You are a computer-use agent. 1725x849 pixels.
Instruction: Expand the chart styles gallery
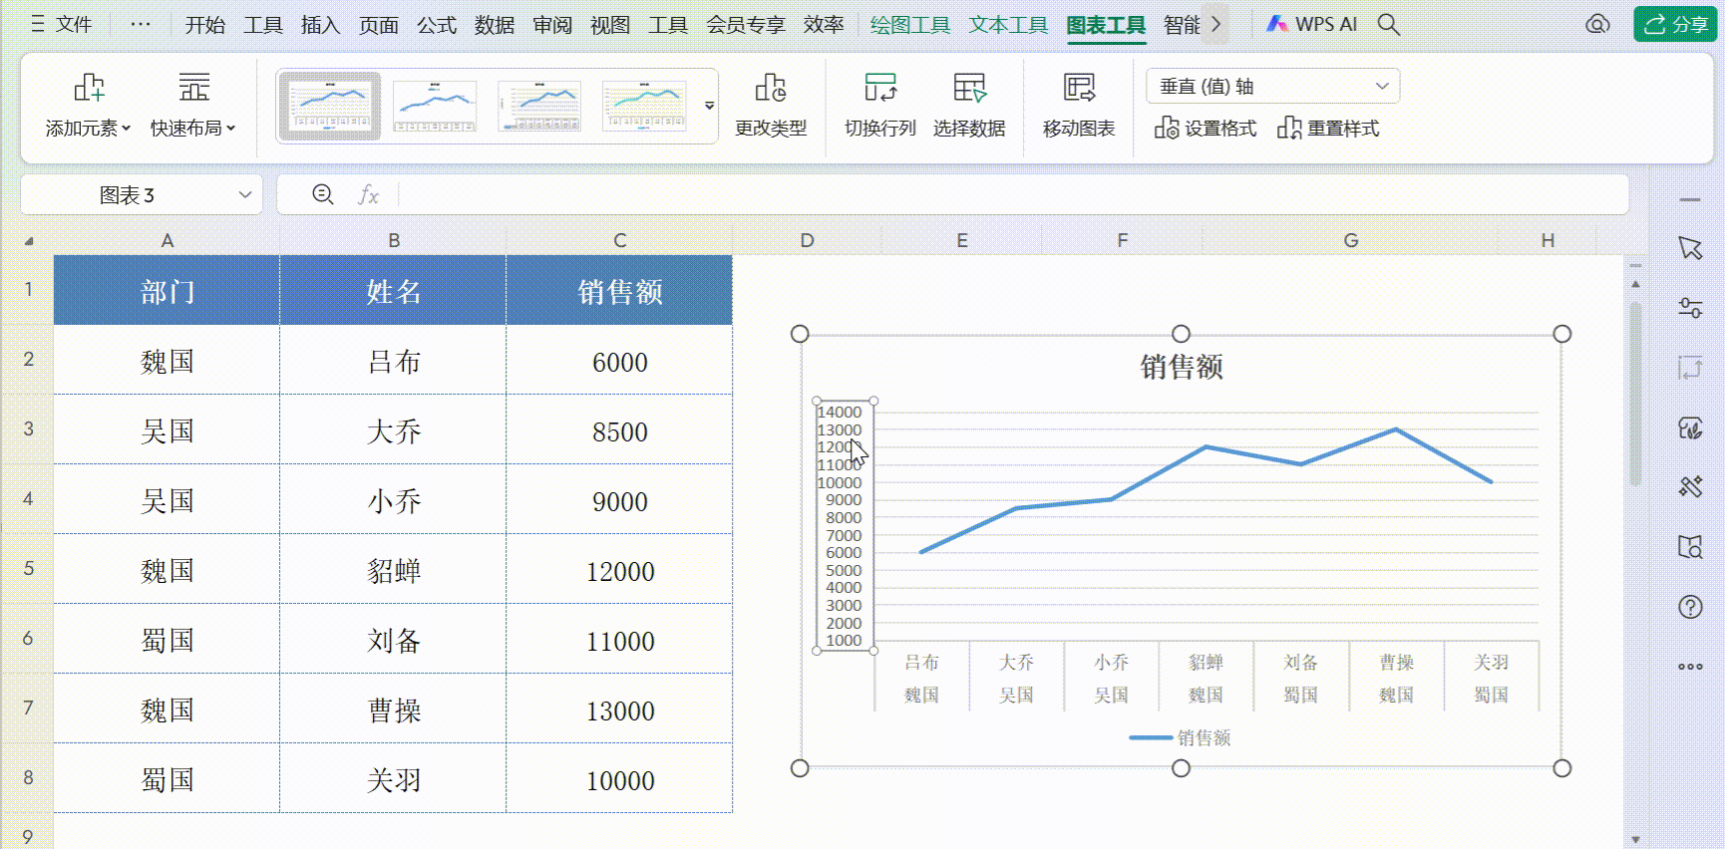[709, 105]
